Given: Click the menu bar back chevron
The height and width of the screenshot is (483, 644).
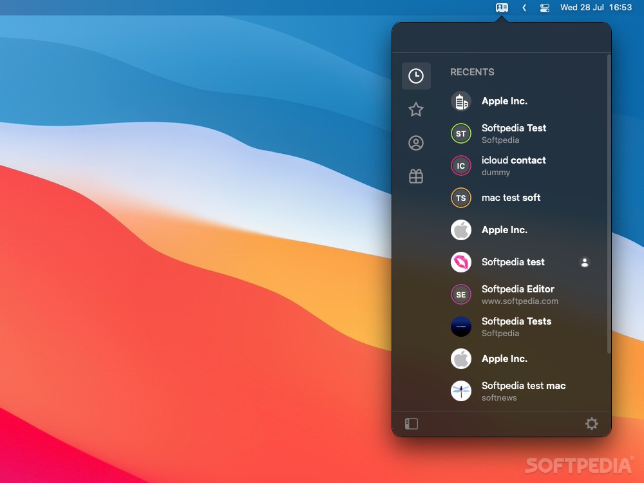Looking at the screenshot, I should click(524, 8).
